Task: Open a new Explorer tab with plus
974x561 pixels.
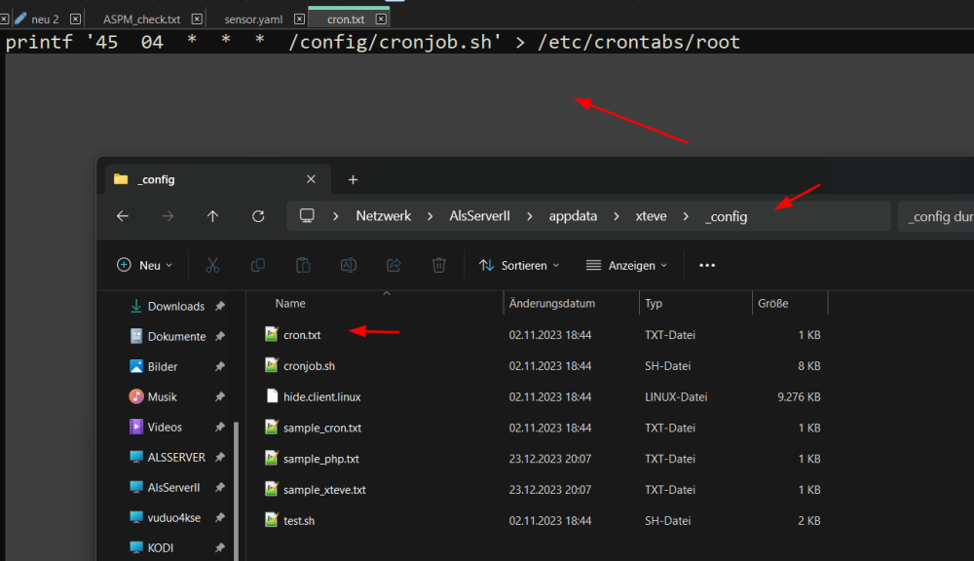Action: coord(353,179)
